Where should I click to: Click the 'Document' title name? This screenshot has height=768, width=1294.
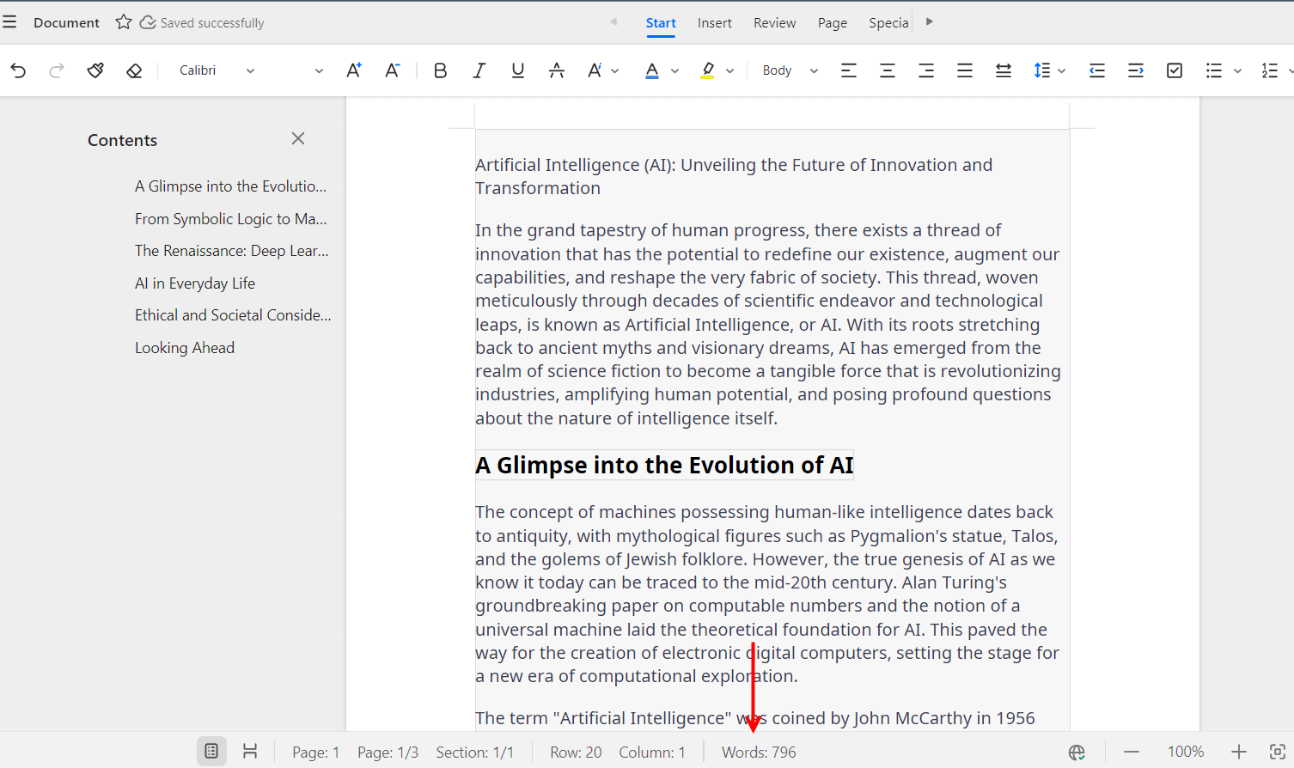click(x=66, y=23)
